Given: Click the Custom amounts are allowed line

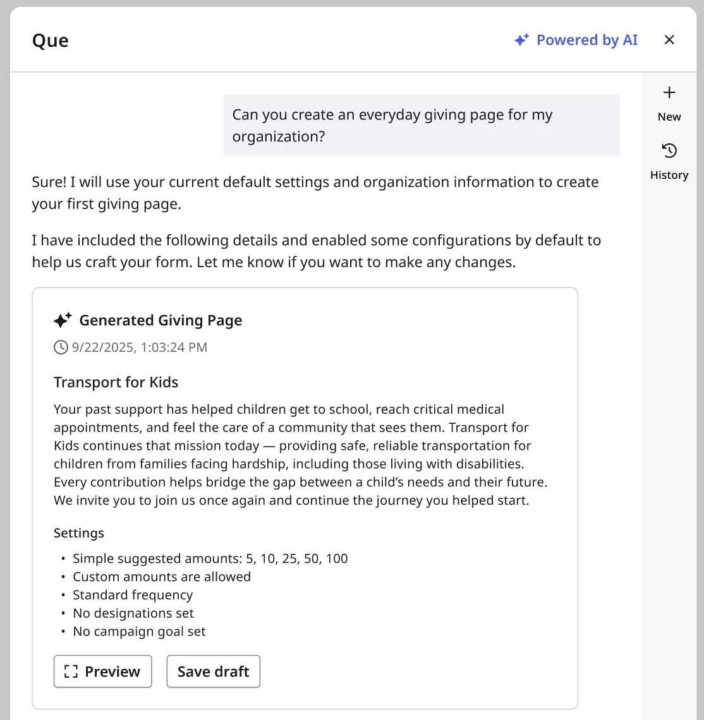Looking at the screenshot, I should pos(162,577).
